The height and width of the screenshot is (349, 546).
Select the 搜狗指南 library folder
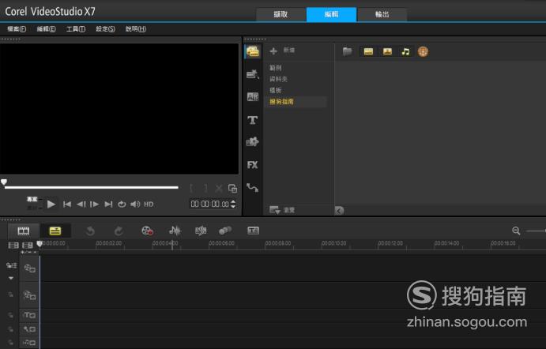point(281,102)
